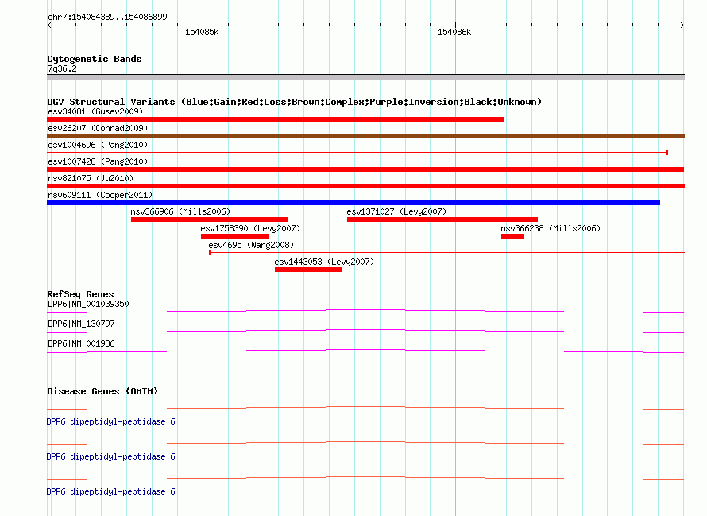This screenshot has width=707, height=516.
Task: Click the nsv366238 (Mills2006) label
Action: coord(551,228)
